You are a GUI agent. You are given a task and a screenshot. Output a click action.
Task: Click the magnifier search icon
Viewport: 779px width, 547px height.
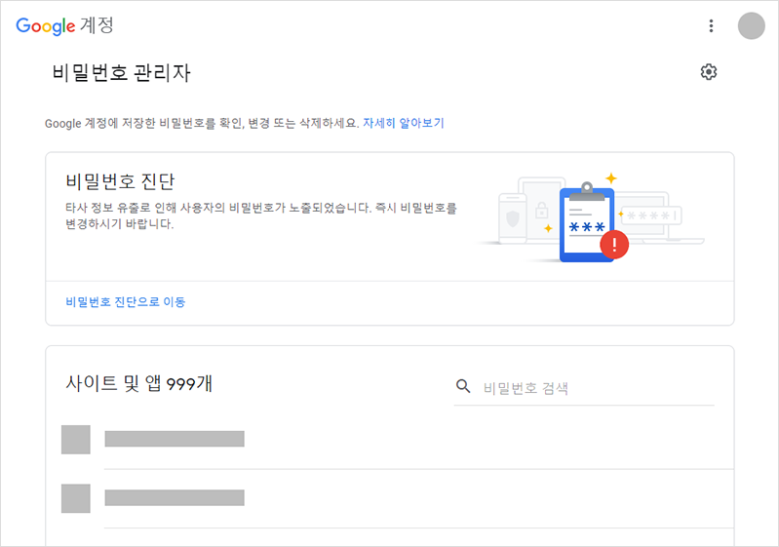463,386
